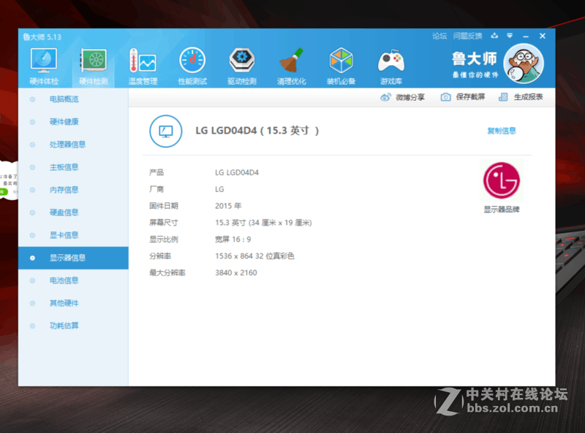
Task: Select 显卡信息 in the sidebar
Action: coord(73,235)
